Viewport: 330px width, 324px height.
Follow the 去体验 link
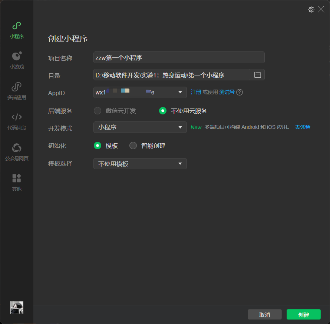(303, 127)
